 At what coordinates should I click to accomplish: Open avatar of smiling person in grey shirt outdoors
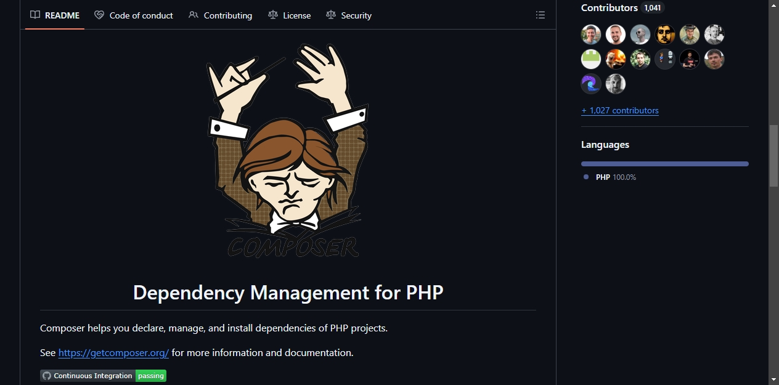591,34
